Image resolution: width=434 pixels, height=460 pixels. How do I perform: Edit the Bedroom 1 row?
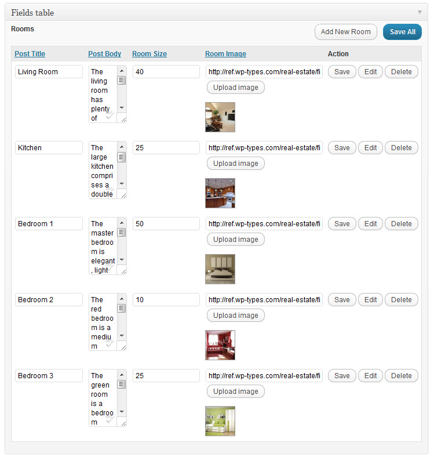tap(370, 223)
